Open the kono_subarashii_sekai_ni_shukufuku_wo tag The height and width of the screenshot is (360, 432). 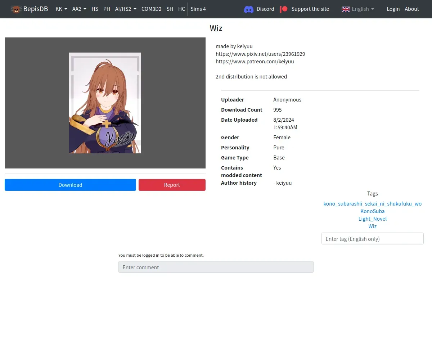coord(373,204)
